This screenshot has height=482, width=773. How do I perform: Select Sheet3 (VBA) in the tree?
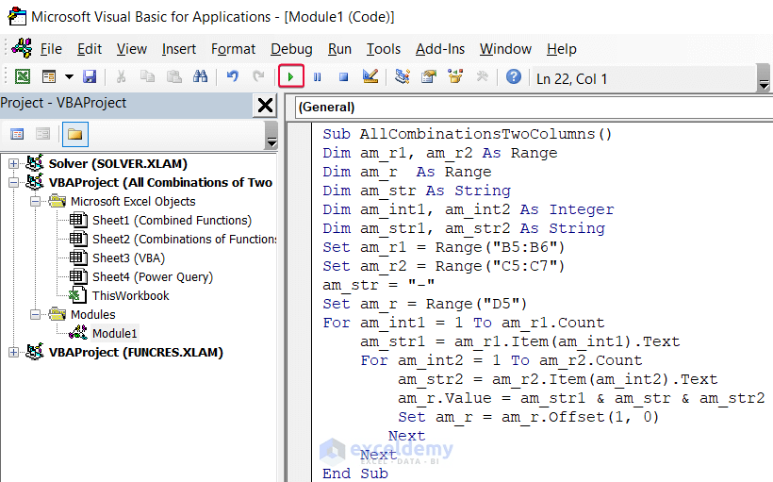point(128,258)
